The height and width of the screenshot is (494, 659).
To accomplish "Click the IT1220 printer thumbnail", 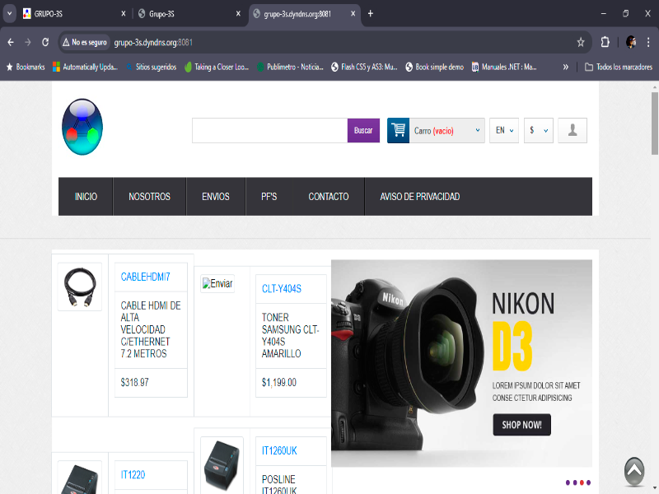I will tap(79, 478).
